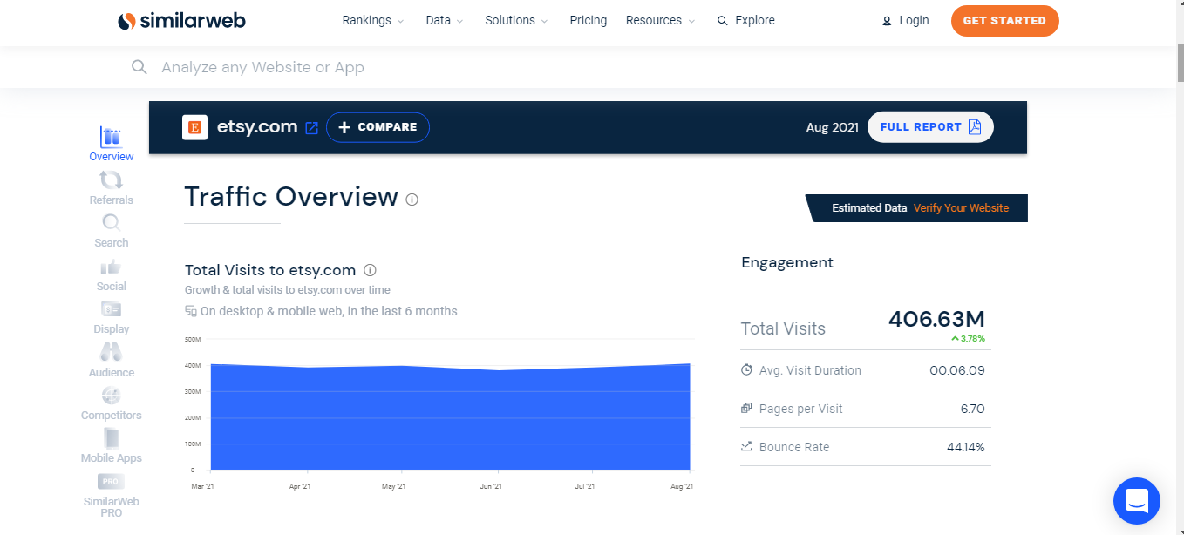This screenshot has width=1184, height=535.
Task: Click the Aug '21 axis label
Action: (682, 486)
